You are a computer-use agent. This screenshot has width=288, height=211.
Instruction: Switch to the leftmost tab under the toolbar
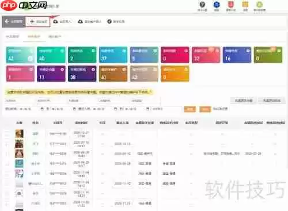[x=13, y=36]
